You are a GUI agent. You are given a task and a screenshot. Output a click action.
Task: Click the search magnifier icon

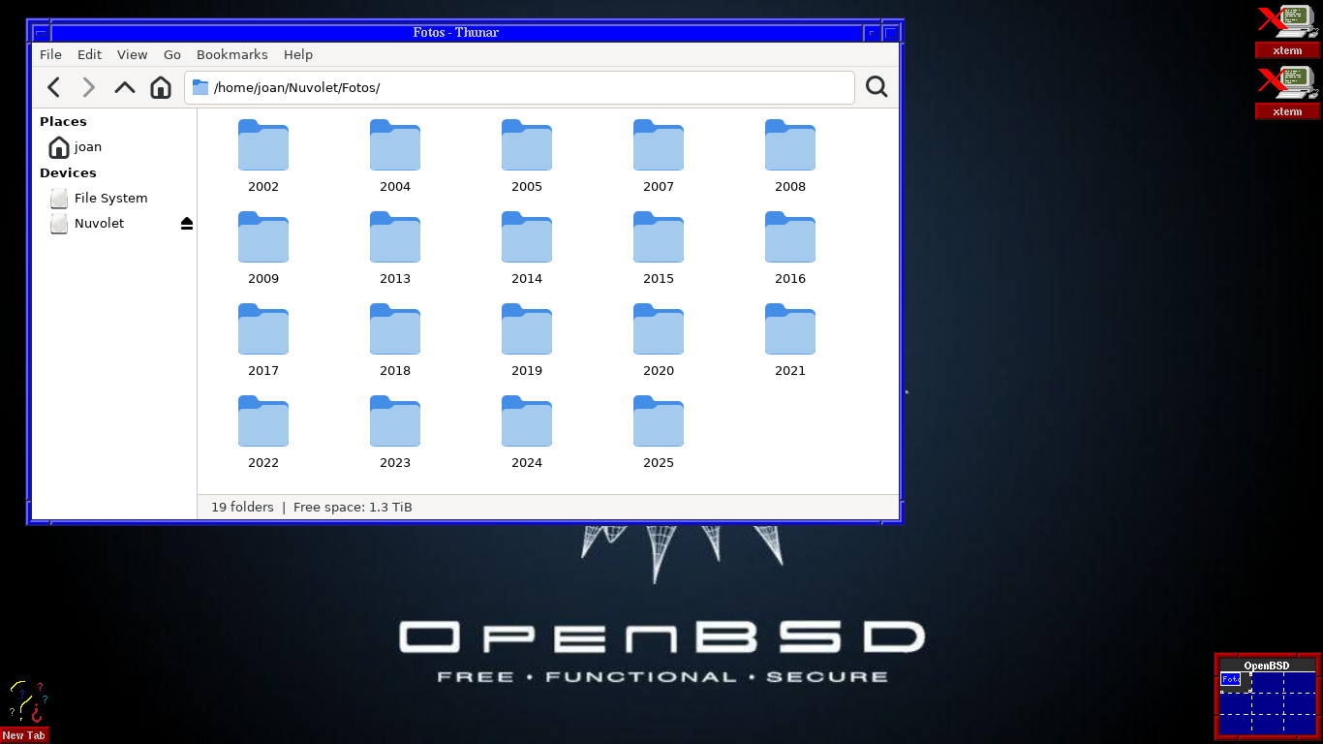point(877,87)
